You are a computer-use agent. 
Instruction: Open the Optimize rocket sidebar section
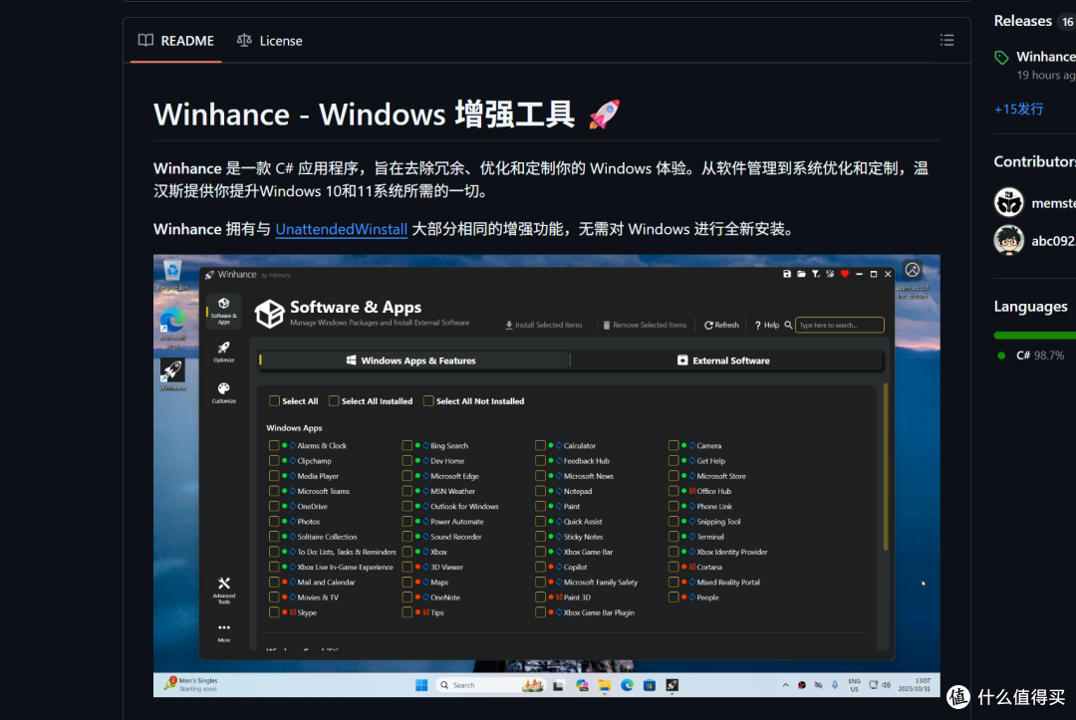point(224,352)
